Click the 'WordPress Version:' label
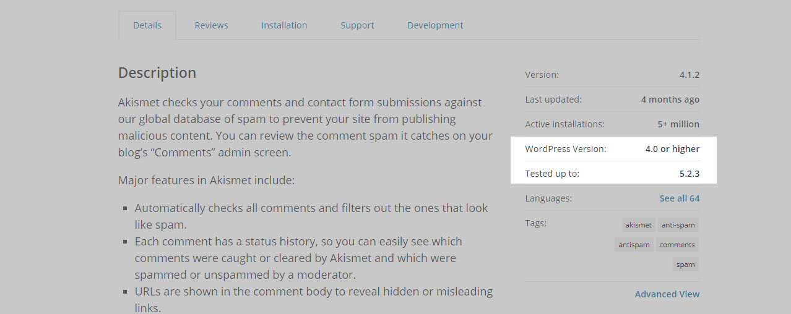 pos(566,149)
